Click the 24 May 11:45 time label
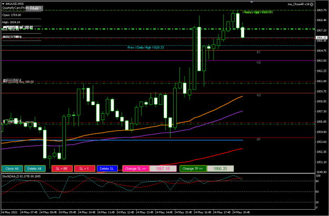Screen dimensions: 329x216 tap(106, 212)
